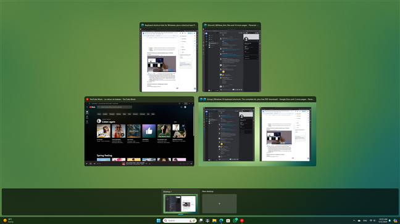Screen dimensions: 400x224
Task: Open the OneDrive cloud tray icon
Action: coord(359,220)
